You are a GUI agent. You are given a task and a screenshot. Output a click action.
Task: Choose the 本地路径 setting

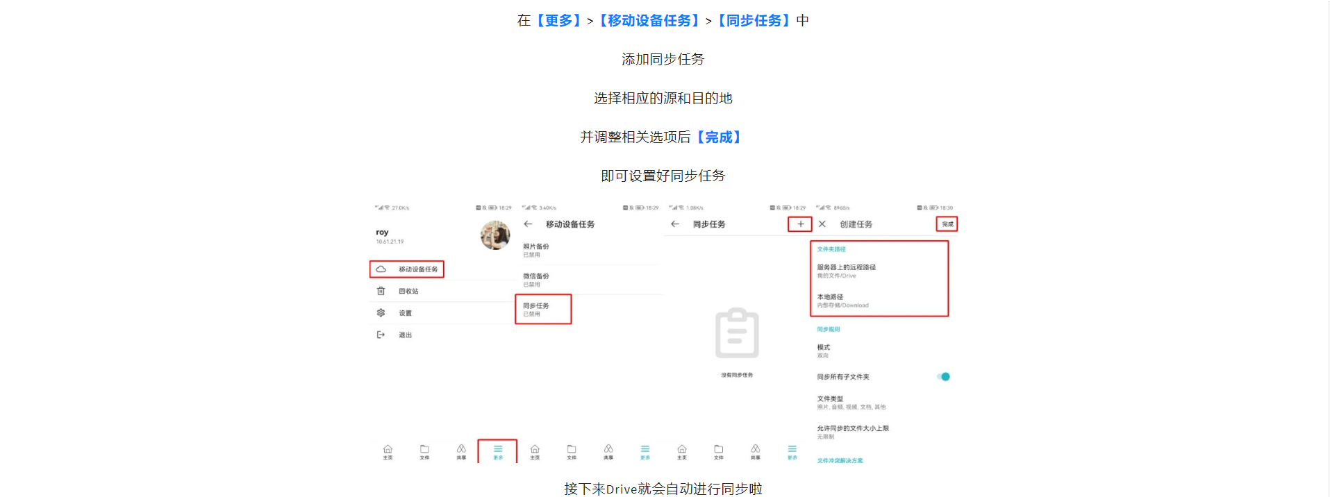[x=842, y=301]
